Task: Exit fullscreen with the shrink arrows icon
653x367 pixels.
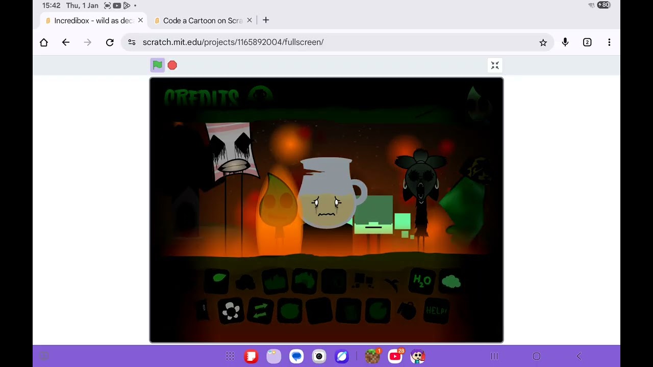Action: [495, 65]
